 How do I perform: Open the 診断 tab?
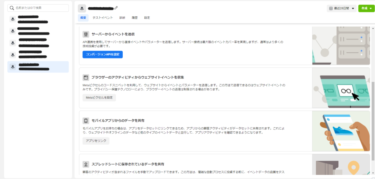tap(122, 18)
